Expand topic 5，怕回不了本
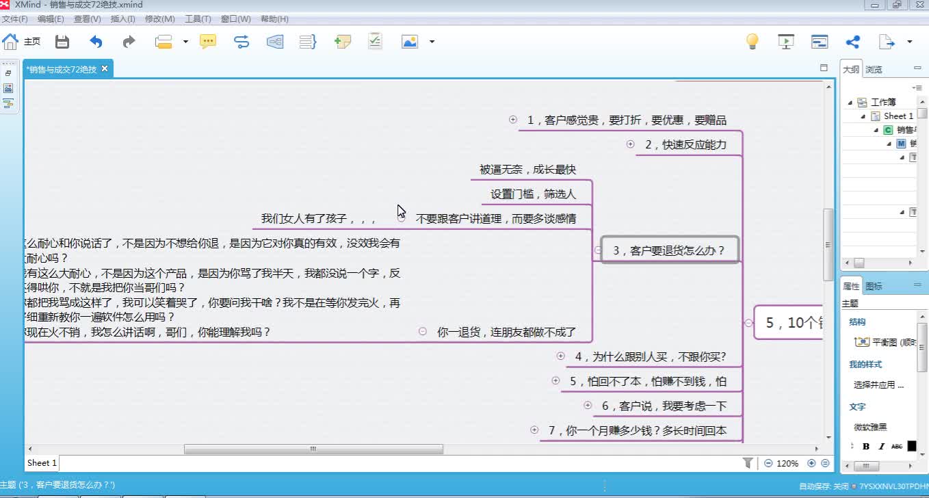The image size is (929, 498). coord(555,381)
